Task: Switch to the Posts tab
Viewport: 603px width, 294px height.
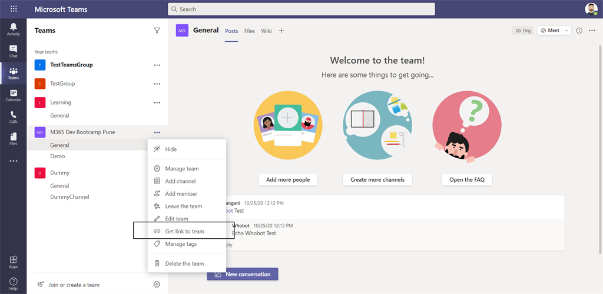Action: (231, 31)
